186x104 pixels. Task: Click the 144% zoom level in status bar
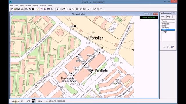[40, 101]
